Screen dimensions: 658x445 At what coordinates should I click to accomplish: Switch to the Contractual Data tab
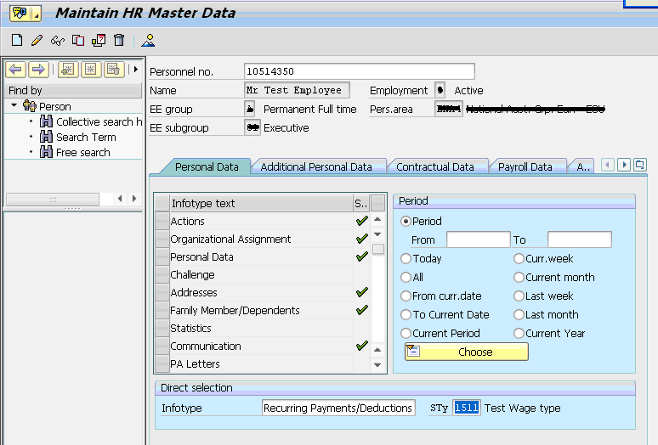point(434,167)
